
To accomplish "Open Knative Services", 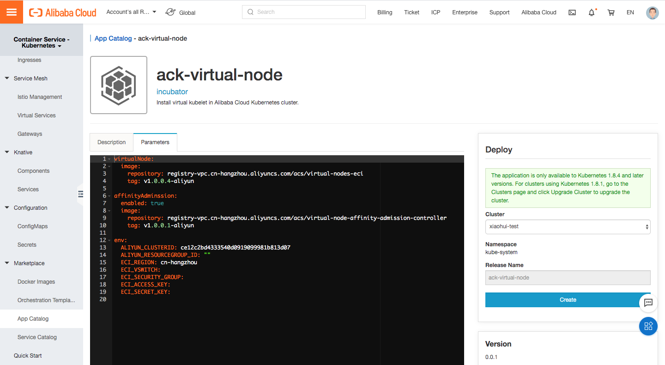I will pos(28,189).
